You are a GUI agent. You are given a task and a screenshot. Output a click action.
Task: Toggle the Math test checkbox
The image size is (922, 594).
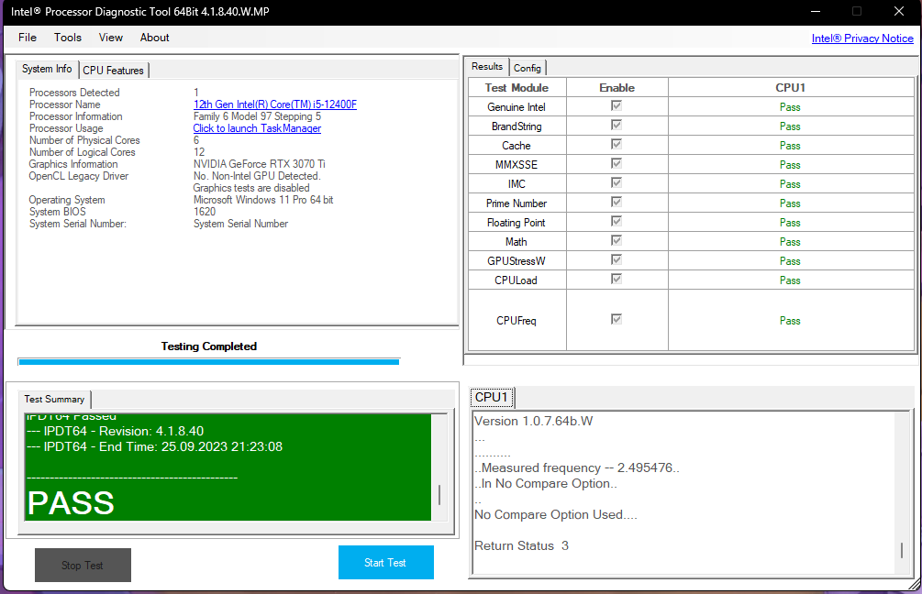pos(617,240)
